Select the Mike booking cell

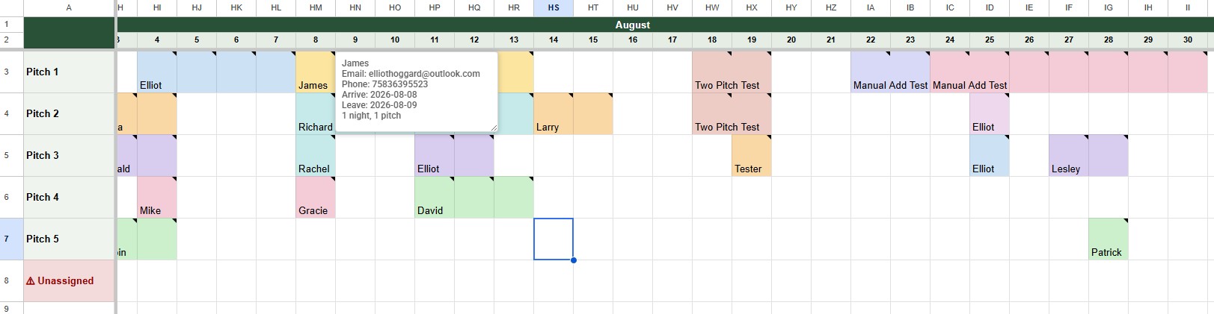(x=157, y=197)
